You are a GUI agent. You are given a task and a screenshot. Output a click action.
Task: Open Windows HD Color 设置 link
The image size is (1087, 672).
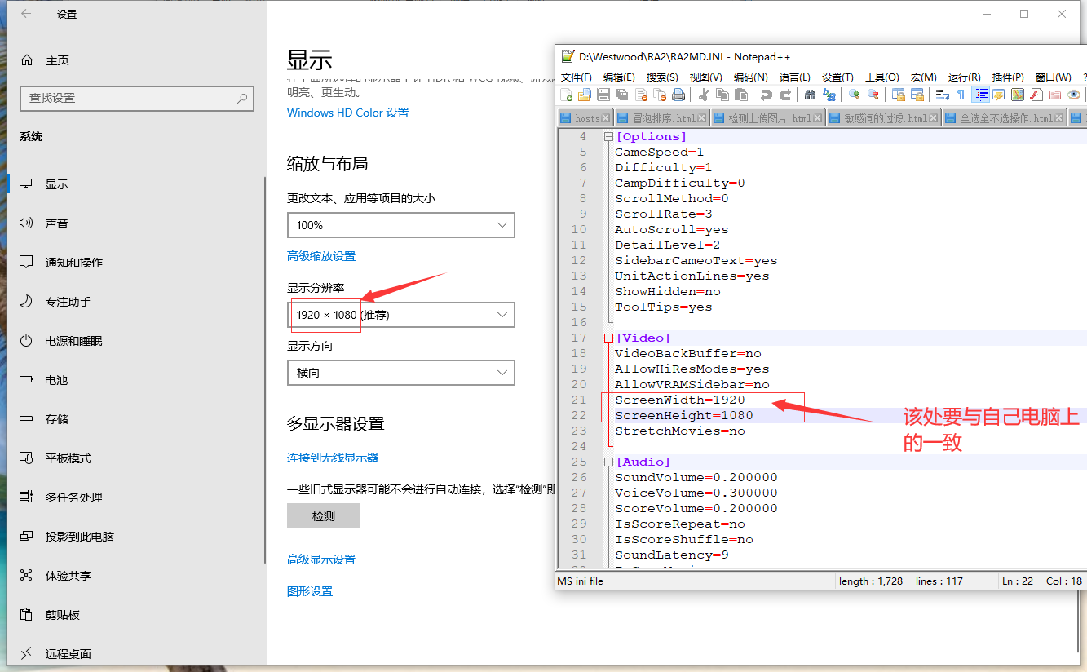348,113
